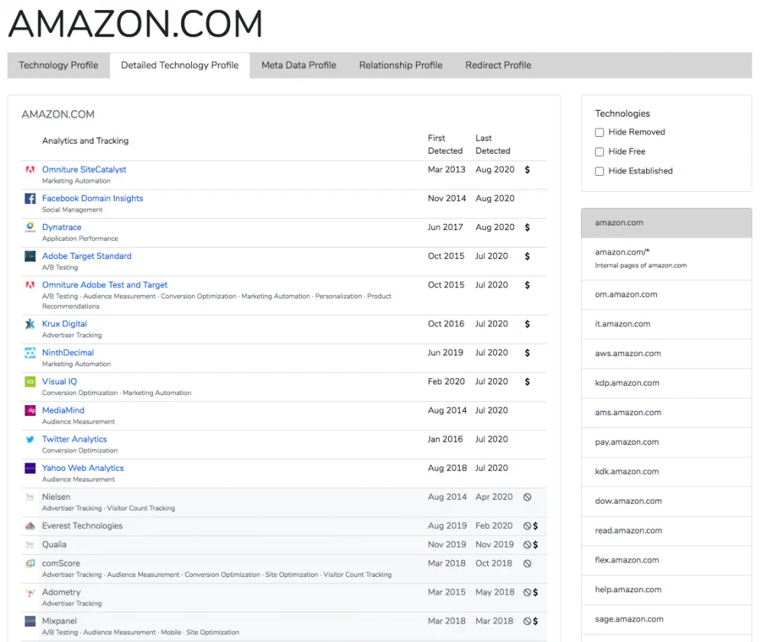The image size is (783, 642).
Task: Click the Adobe Target Standard icon
Action: (x=30, y=256)
